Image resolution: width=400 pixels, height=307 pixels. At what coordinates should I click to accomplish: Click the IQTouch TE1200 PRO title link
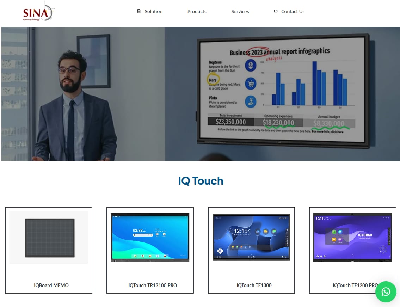355,285
